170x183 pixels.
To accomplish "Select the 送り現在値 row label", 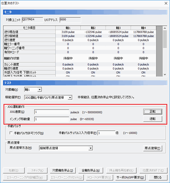I will click(x=29, y=32).
